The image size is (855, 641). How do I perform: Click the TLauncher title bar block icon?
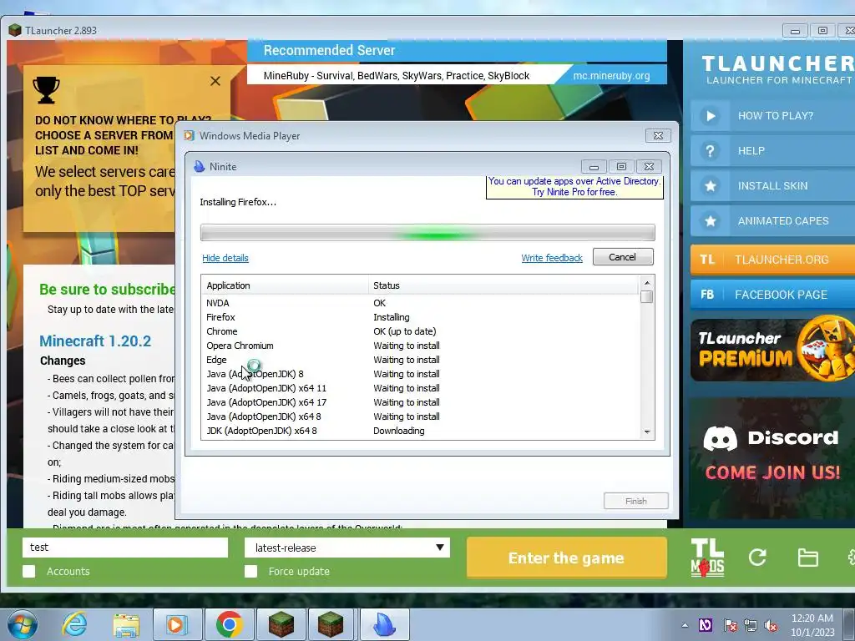pos(15,30)
